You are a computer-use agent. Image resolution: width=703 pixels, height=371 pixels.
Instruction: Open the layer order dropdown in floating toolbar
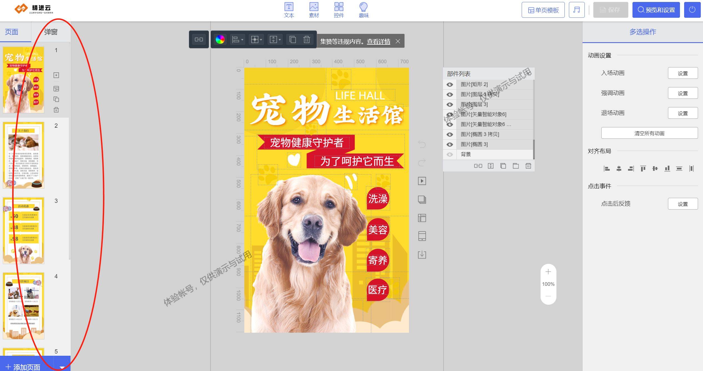275,40
